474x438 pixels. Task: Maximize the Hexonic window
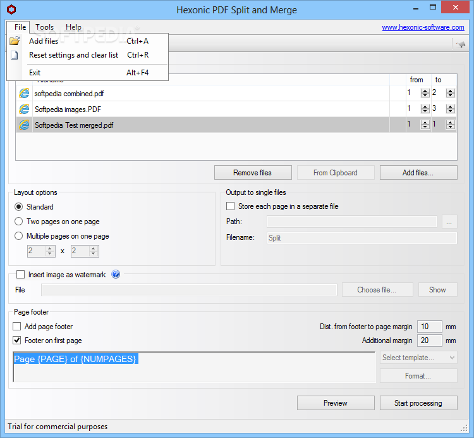tap(433, 7)
